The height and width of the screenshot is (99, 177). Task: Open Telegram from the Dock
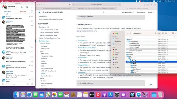point(139,95)
